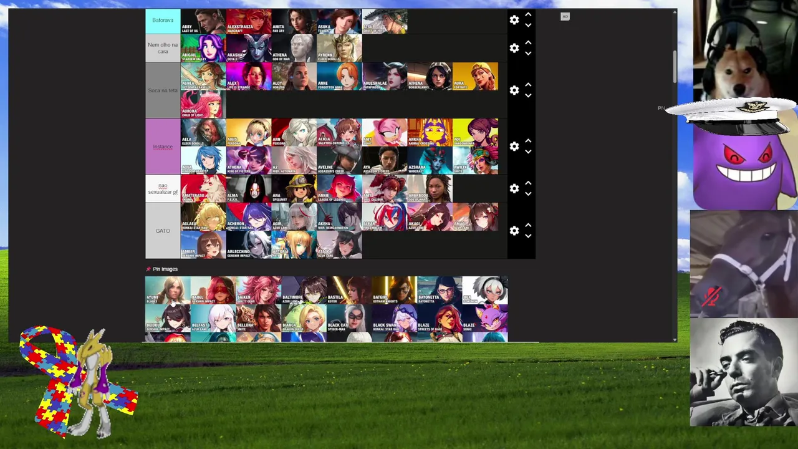This screenshot has width=798, height=449.
Task: Select the Asuka Tekken image
Action: point(339,20)
